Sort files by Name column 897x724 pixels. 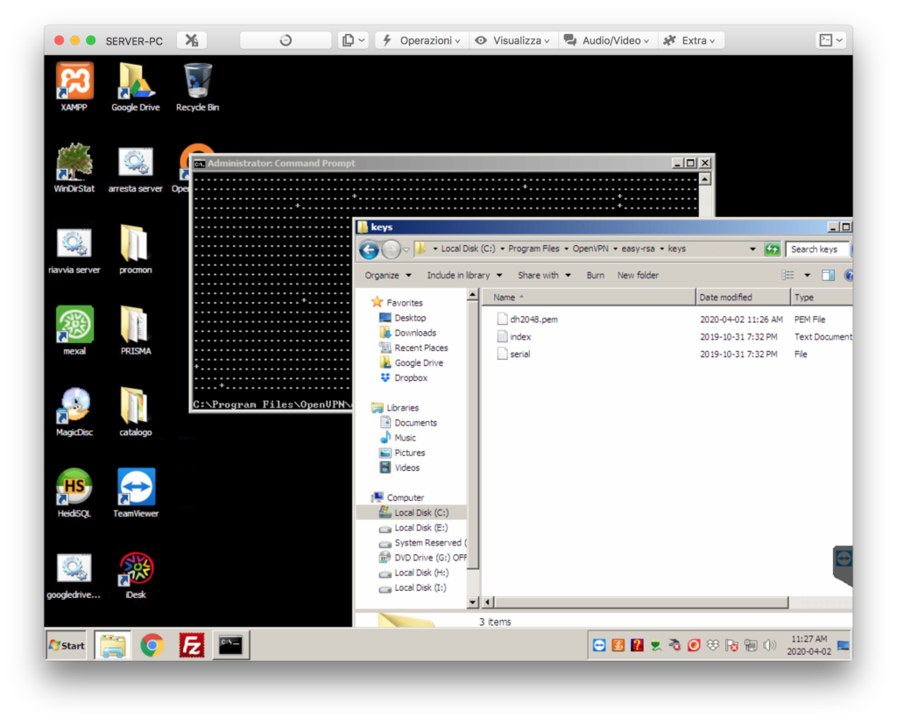point(589,298)
